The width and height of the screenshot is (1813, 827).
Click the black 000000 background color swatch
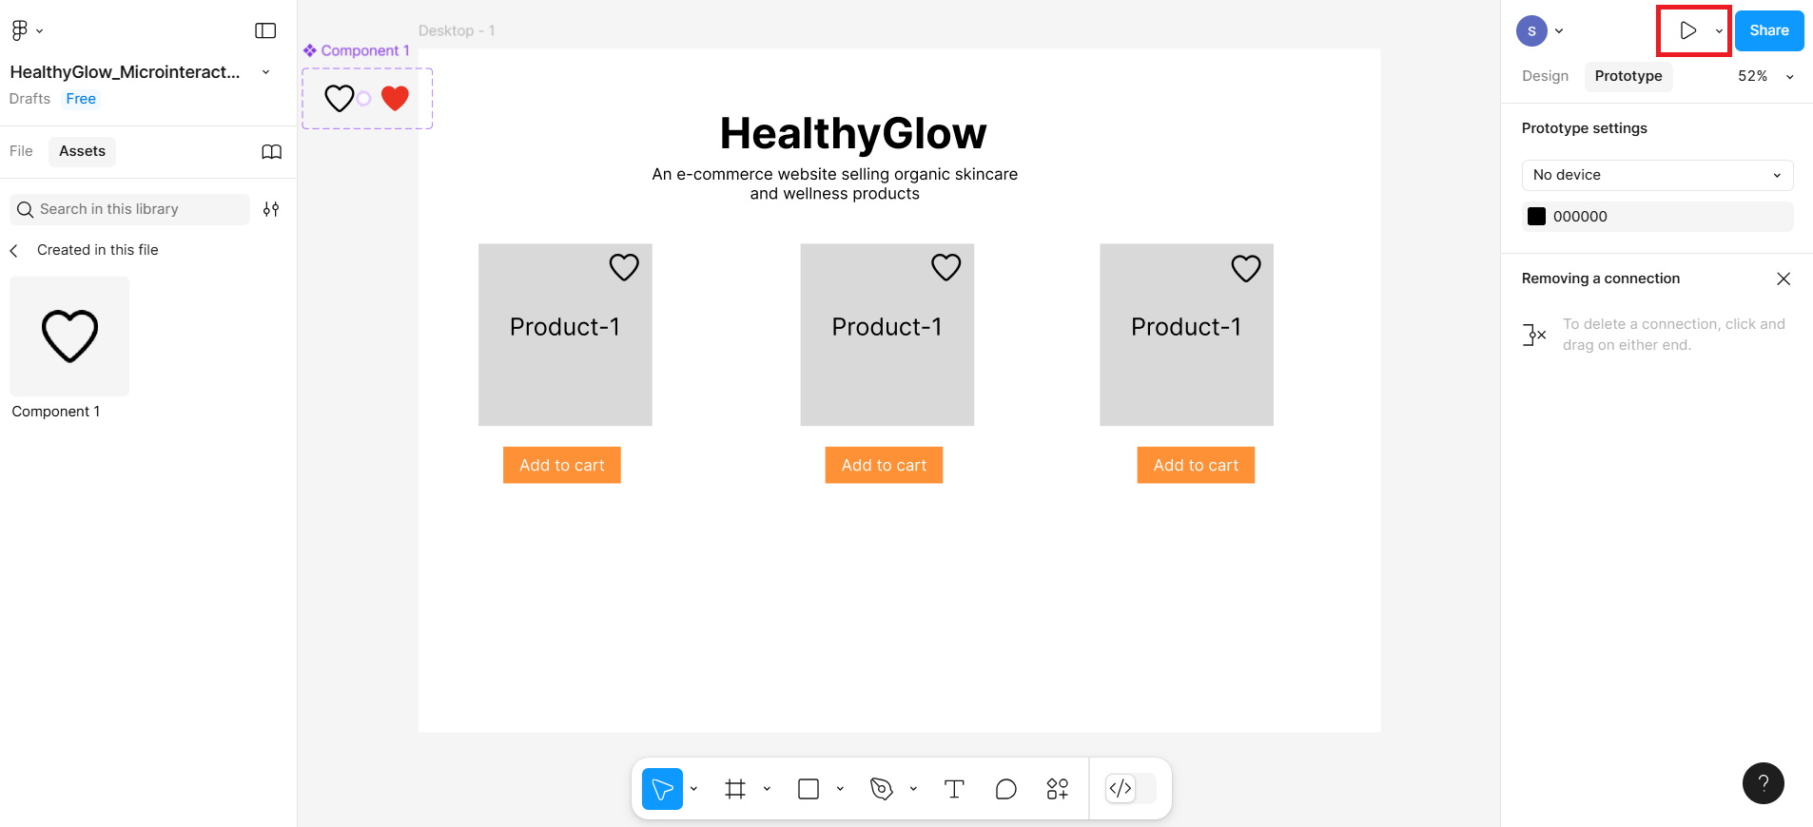pyautogui.click(x=1536, y=217)
